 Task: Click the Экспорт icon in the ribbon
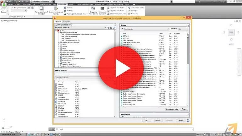pos(65,11)
